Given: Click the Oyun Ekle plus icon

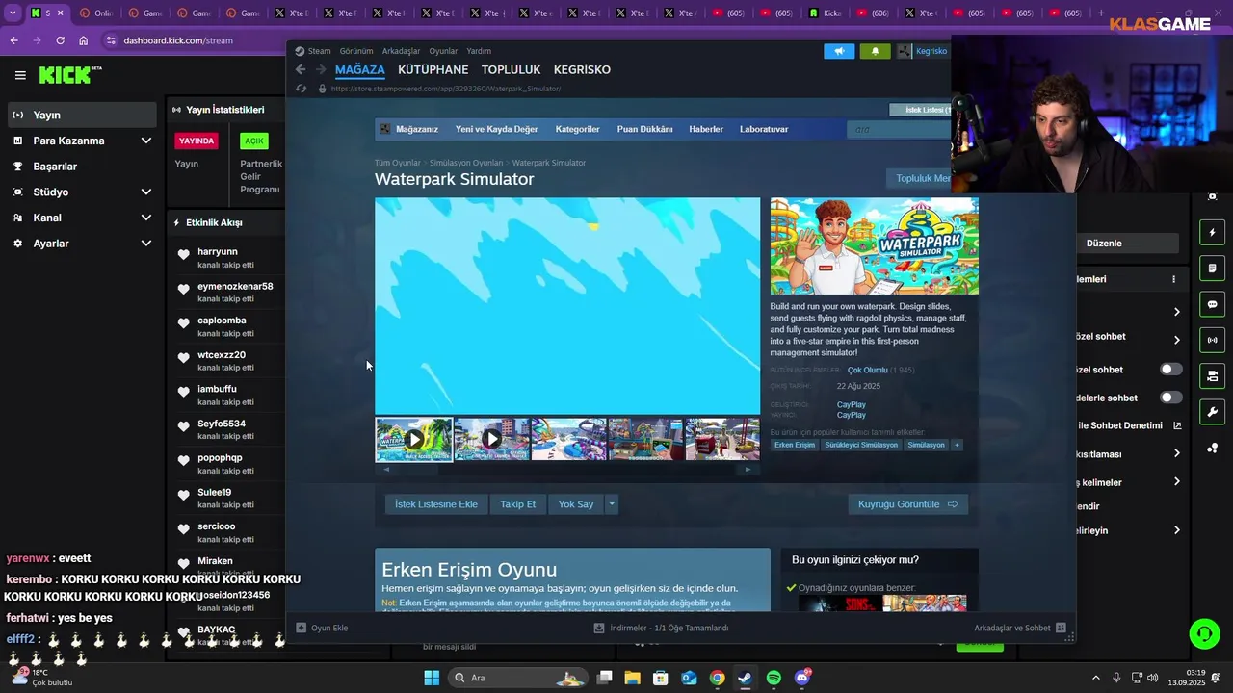Looking at the screenshot, I should click(x=302, y=628).
